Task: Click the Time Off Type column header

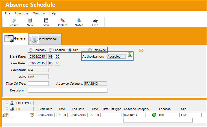Action: pos(112,109)
